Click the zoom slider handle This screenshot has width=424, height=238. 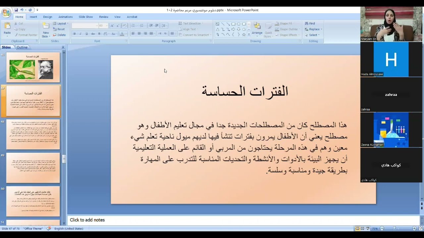click(x=395, y=228)
